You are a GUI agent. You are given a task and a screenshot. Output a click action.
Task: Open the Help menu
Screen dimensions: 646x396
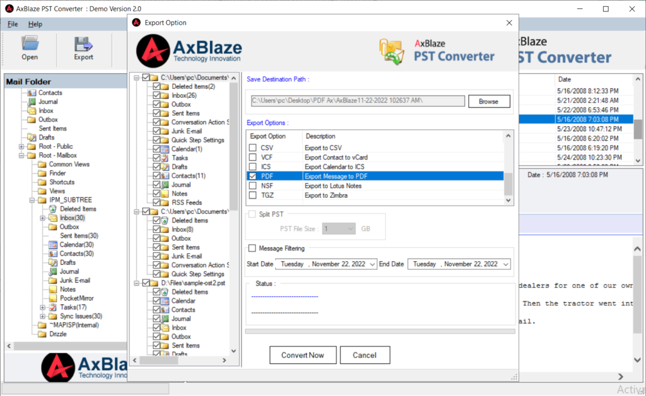[x=35, y=24]
